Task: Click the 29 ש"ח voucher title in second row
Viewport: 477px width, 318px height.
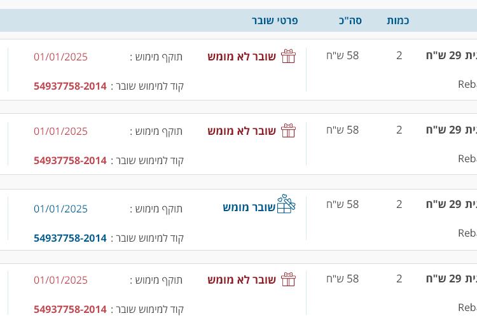Action: tap(452, 130)
